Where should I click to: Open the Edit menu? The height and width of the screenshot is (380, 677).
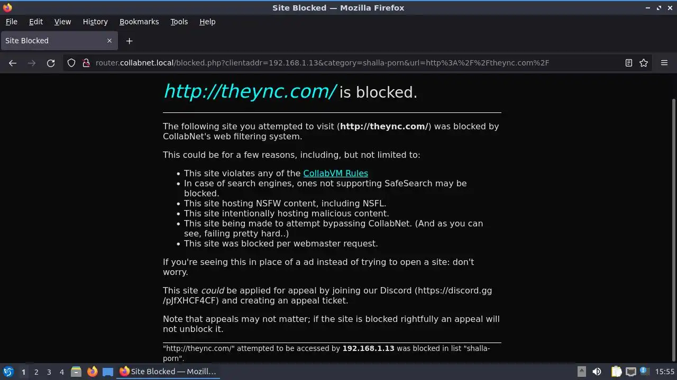(x=36, y=22)
